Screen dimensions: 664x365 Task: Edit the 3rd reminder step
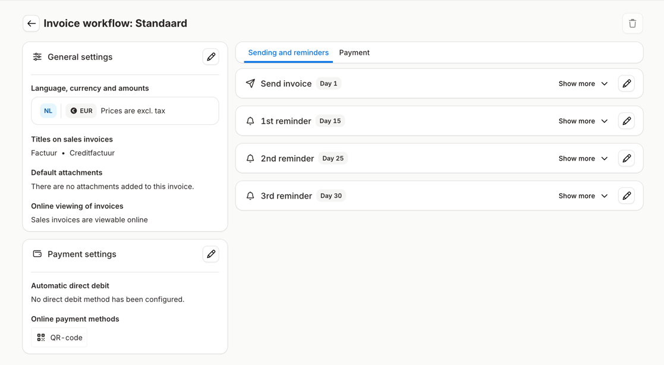(626, 196)
